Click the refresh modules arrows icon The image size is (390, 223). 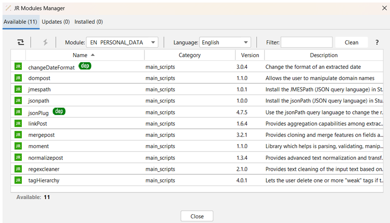(21, 42)
